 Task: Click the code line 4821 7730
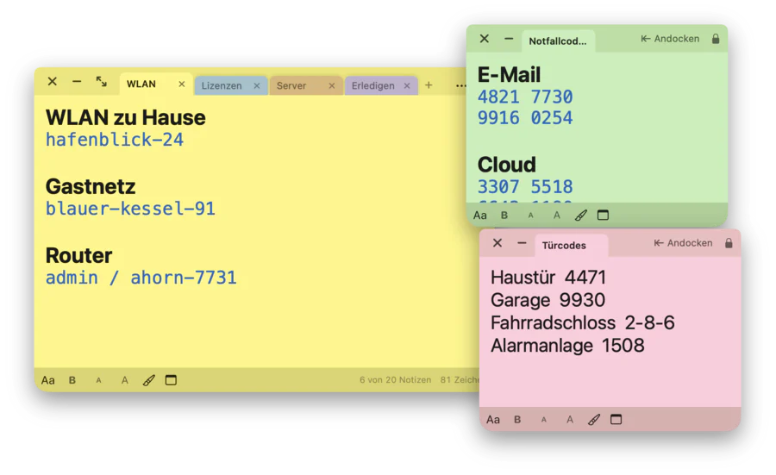point(525,97)
